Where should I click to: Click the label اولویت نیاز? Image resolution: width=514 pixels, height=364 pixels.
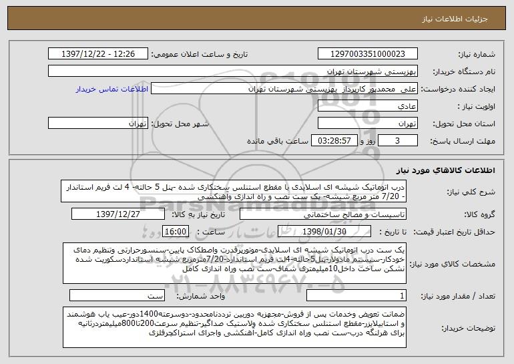coord(477,106)
